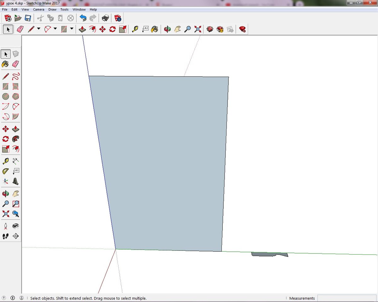Select the Polygon tool
This screenshot has height=302, width=378.
tap(15, 96)
